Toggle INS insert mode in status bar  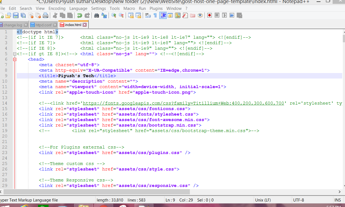pyautogui.click(x=338, y=200)
